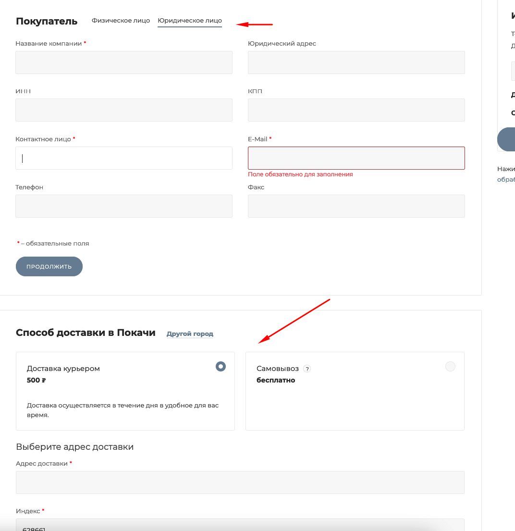Click the Юридический адрес input field
Screen dimensions: 515x531
(x=356, y=62)
